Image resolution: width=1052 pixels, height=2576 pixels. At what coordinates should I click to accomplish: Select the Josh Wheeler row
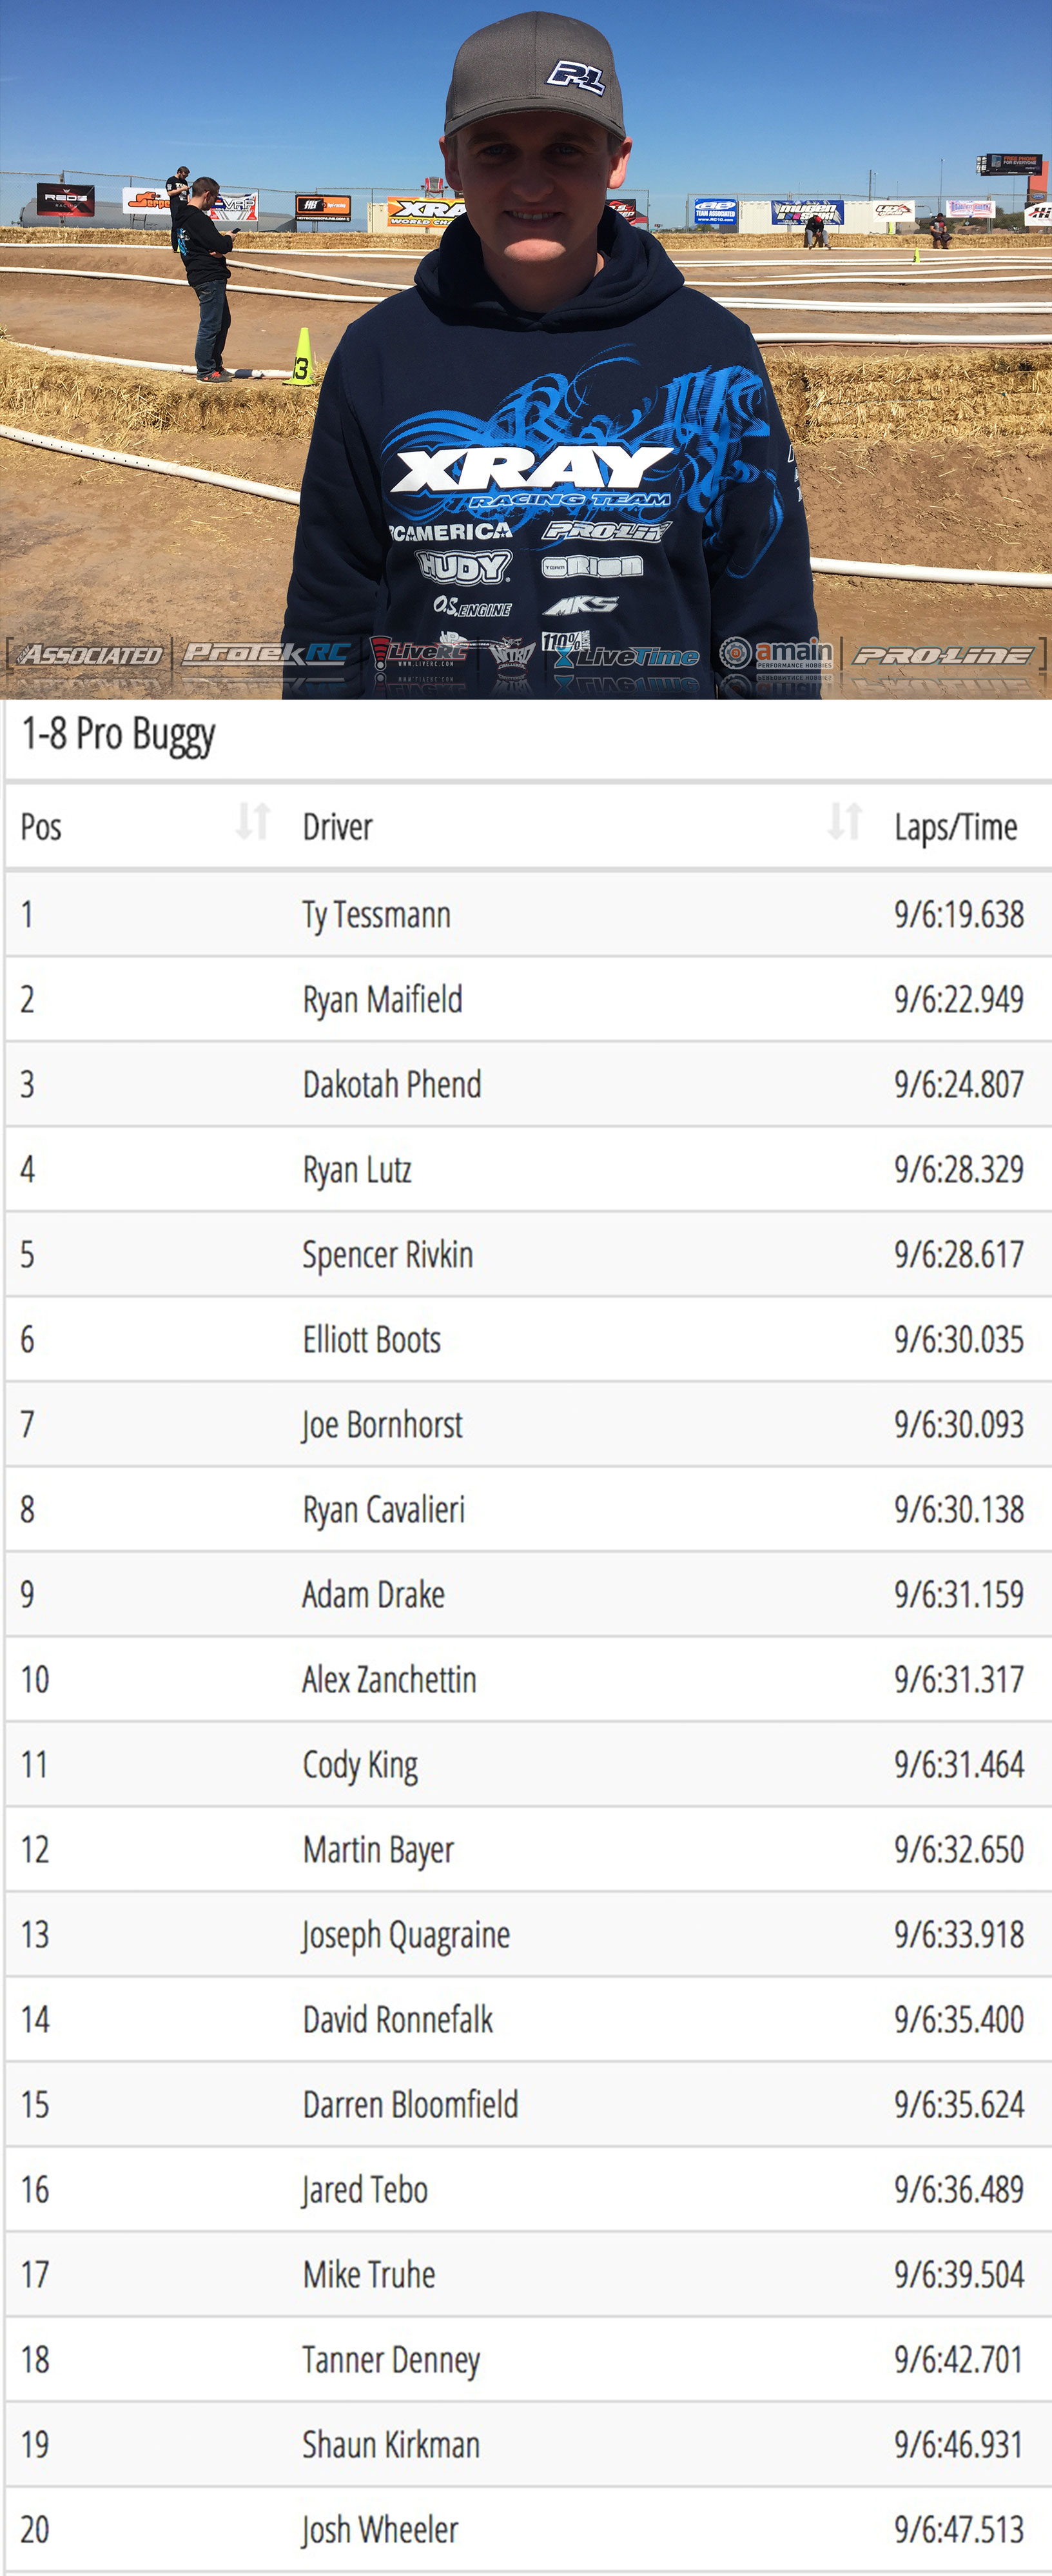528,2529
